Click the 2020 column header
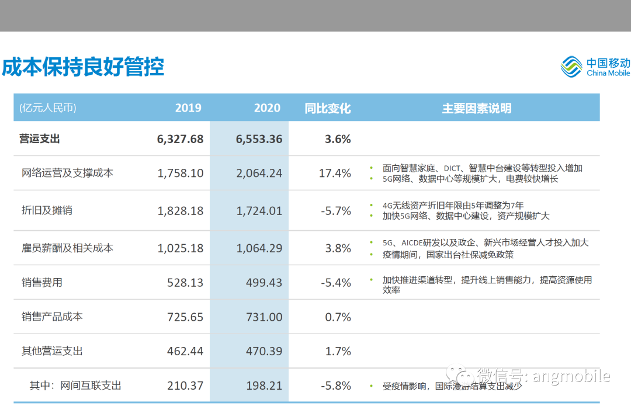Viewport: 631px width, 406px height. [x=267, y=108]
